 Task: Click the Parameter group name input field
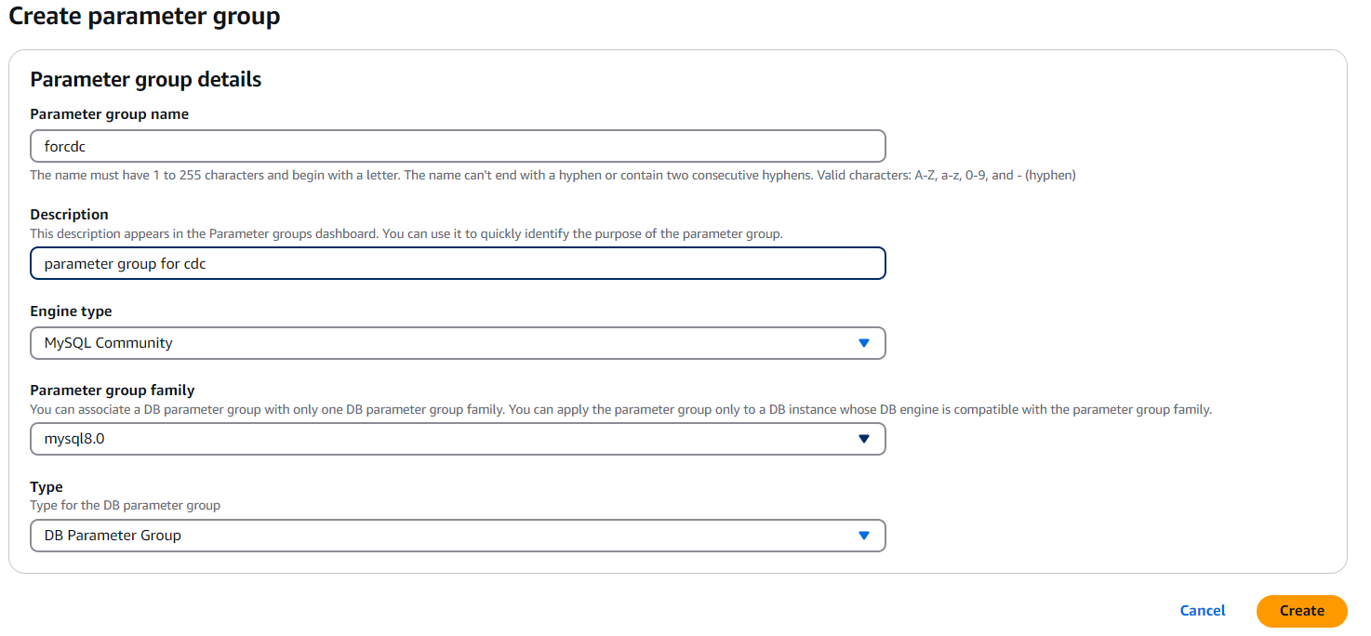tap(458, 146)
